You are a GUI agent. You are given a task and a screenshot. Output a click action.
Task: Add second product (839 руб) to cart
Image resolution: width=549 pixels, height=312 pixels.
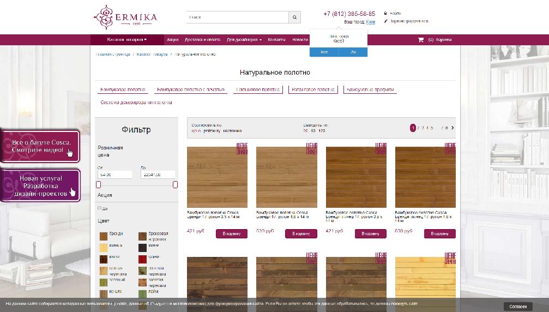301,233
